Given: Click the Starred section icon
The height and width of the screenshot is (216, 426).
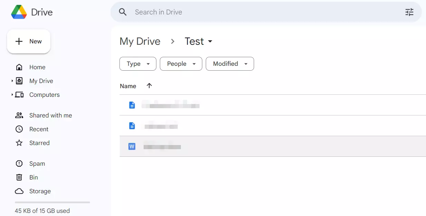Looking at the screenshot, I should click(x=19, y=143).
